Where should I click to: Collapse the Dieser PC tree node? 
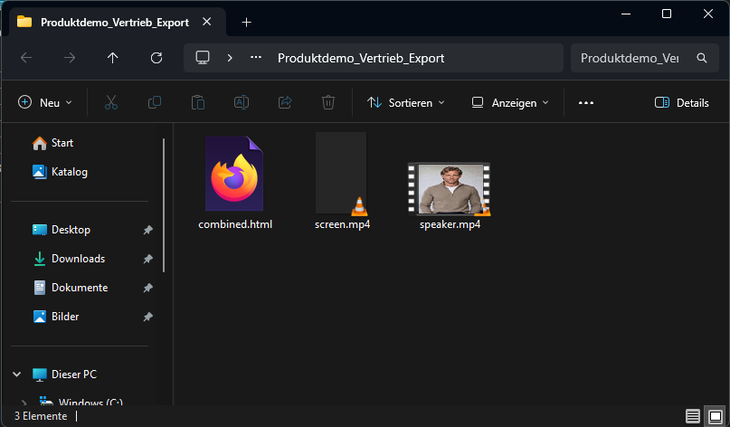pyautogui.click(x=17, y=374)
